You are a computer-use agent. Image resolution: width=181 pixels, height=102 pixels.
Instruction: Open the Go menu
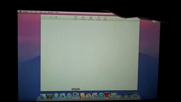45,12
